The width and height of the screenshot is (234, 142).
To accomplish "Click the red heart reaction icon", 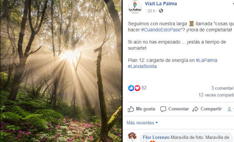I will (x=138, y=88).
